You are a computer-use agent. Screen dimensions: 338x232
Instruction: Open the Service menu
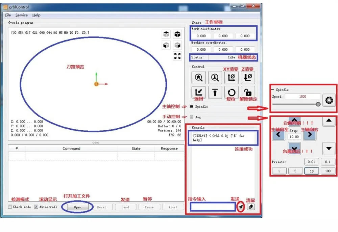22,15
